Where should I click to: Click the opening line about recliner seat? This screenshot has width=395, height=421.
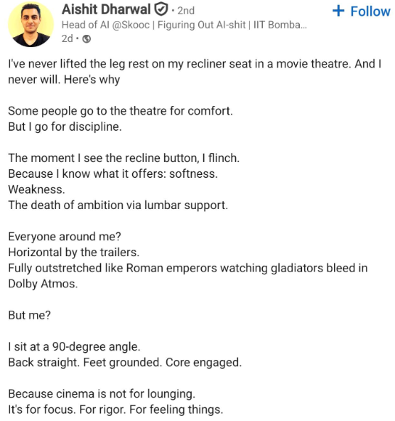(195, 72)
